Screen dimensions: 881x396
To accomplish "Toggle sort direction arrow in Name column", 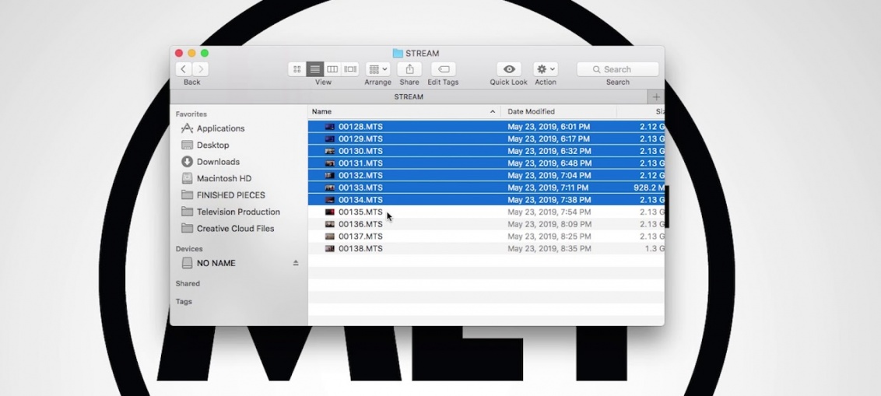I will [493, 112].
